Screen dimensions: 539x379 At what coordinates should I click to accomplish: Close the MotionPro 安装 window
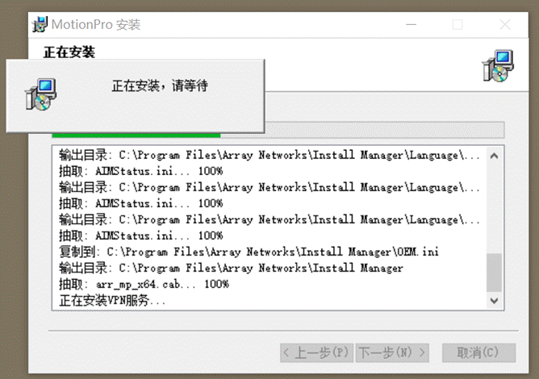[505, 25]
